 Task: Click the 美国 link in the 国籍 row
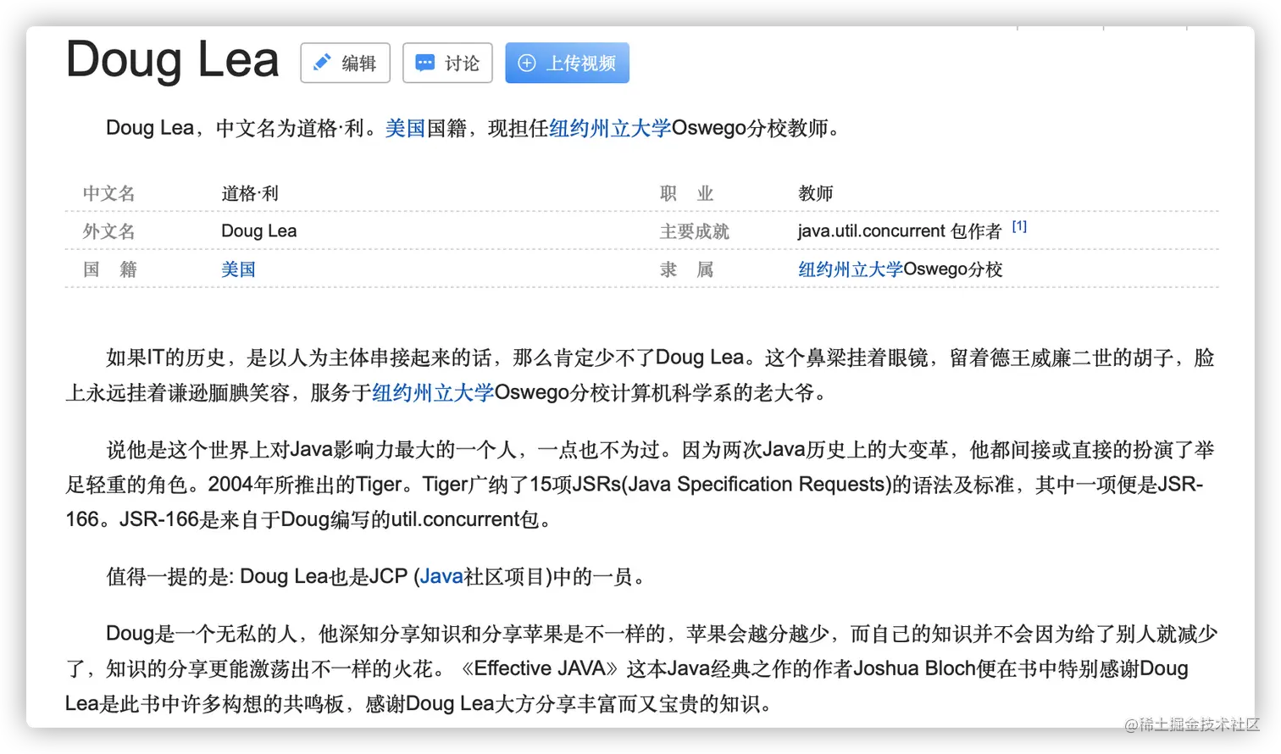(238, 269)
